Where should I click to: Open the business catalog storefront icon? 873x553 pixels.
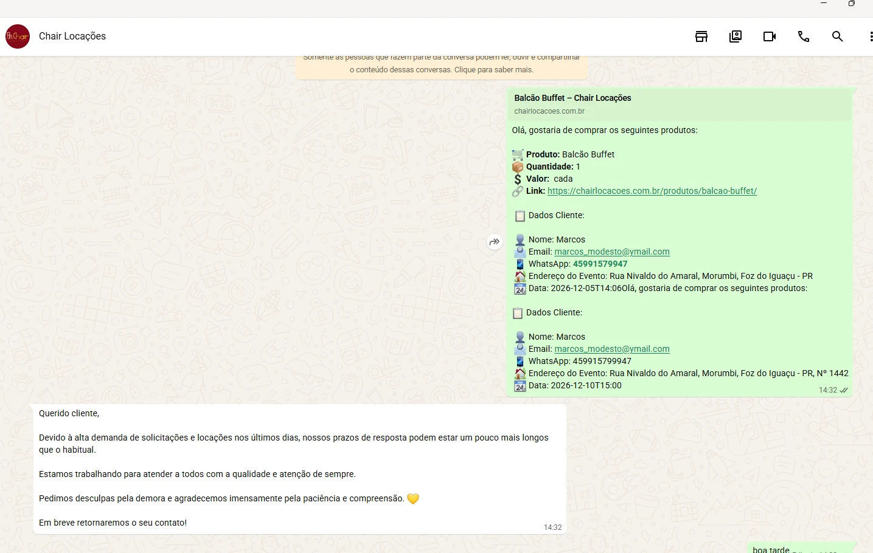coord(701,36)
